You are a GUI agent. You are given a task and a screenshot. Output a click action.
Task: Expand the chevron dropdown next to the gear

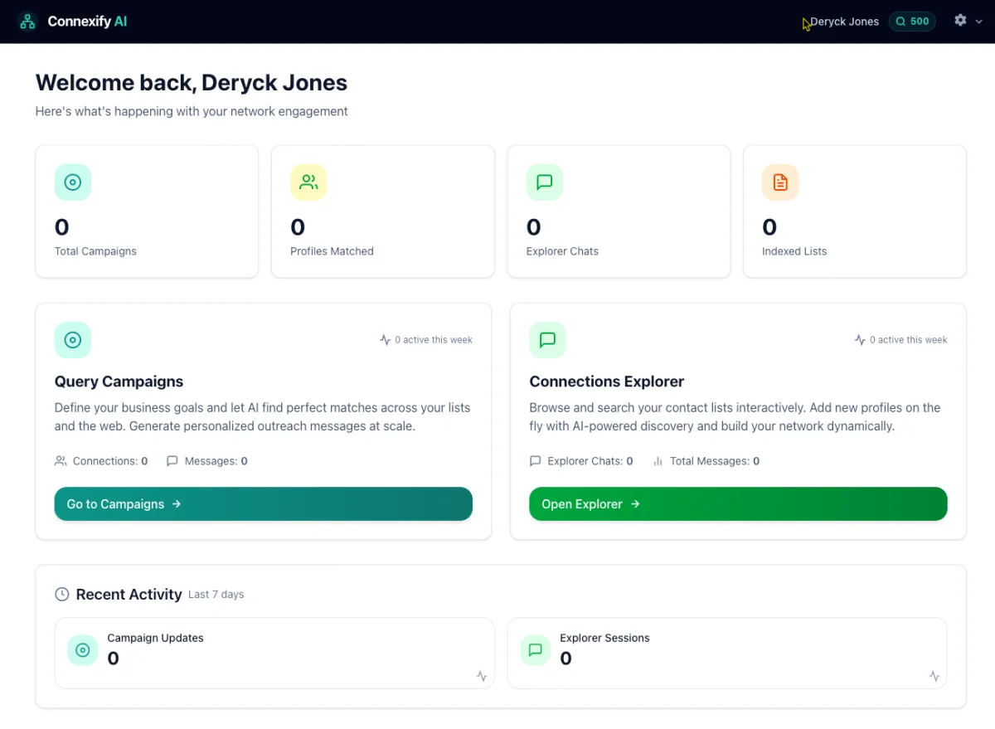click(x=979, y=22)
